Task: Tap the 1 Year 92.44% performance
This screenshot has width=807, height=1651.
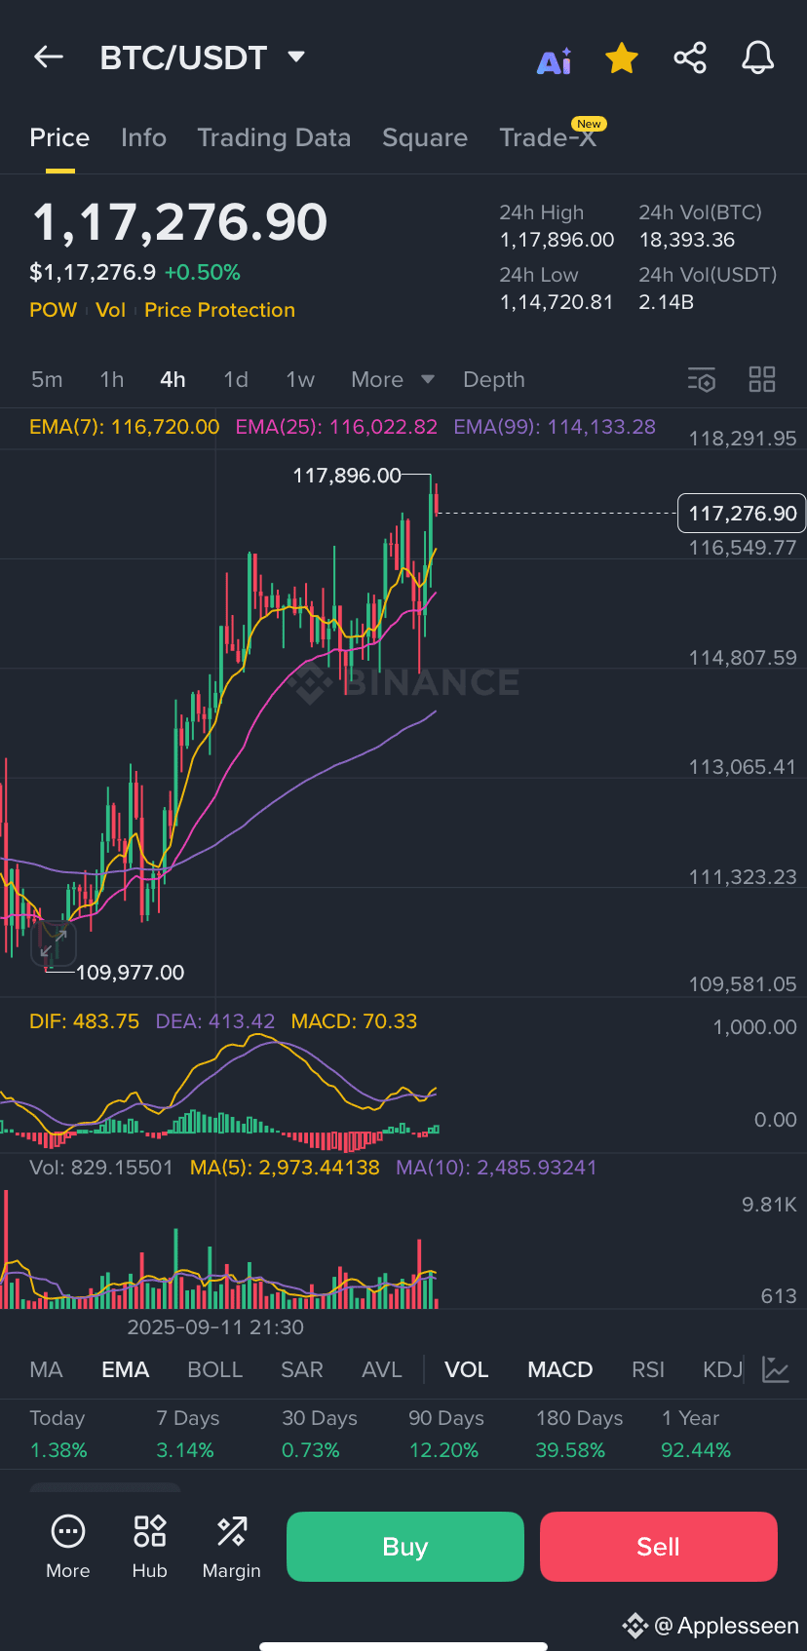Action: (696, 1434)
